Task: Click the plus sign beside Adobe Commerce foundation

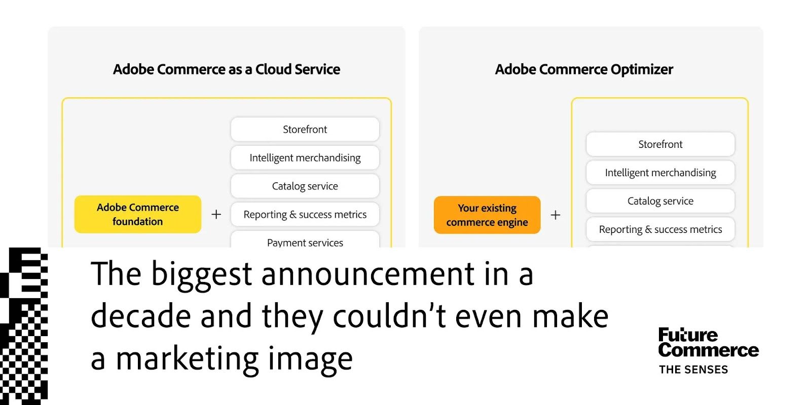Action: [216, 215]
